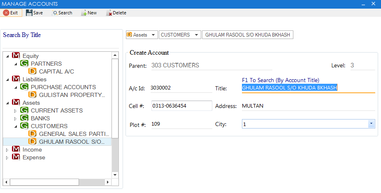The width and height of the screenshot is (381, 193).
Task: Open Search from the toolbar
Action: pos(62,13)
